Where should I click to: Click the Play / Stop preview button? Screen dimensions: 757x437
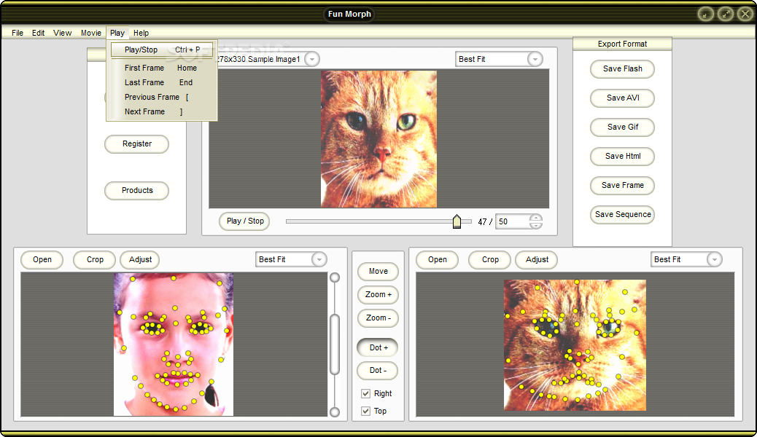pos(245,221)
